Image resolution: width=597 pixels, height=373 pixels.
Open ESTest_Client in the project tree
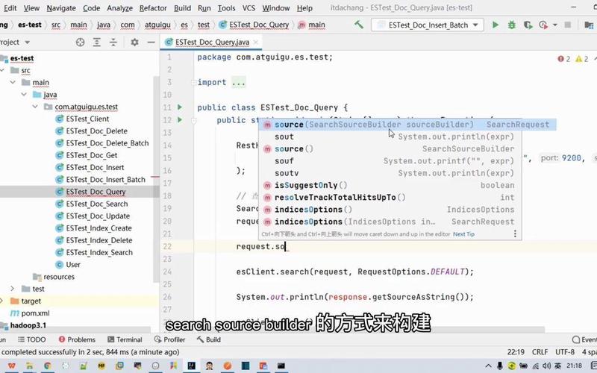click(x=87, y=119)
